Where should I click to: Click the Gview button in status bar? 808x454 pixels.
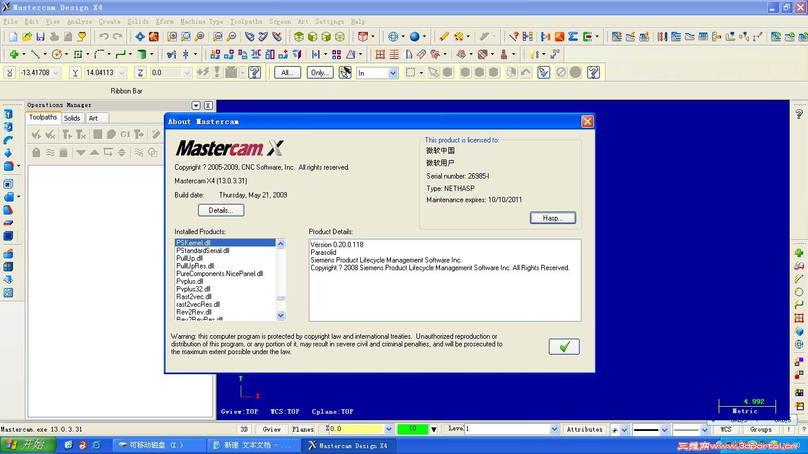pyautogui.click(x=272, y=430)
